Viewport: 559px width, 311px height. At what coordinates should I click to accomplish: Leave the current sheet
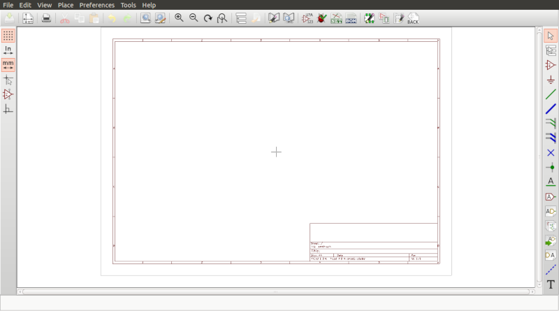click(x=256, y=18)
